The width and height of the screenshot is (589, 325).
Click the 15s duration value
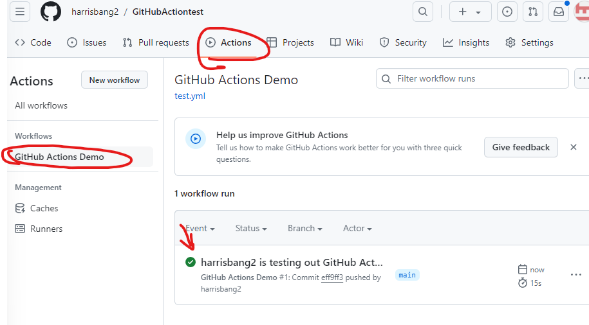(x=536, y=283)
